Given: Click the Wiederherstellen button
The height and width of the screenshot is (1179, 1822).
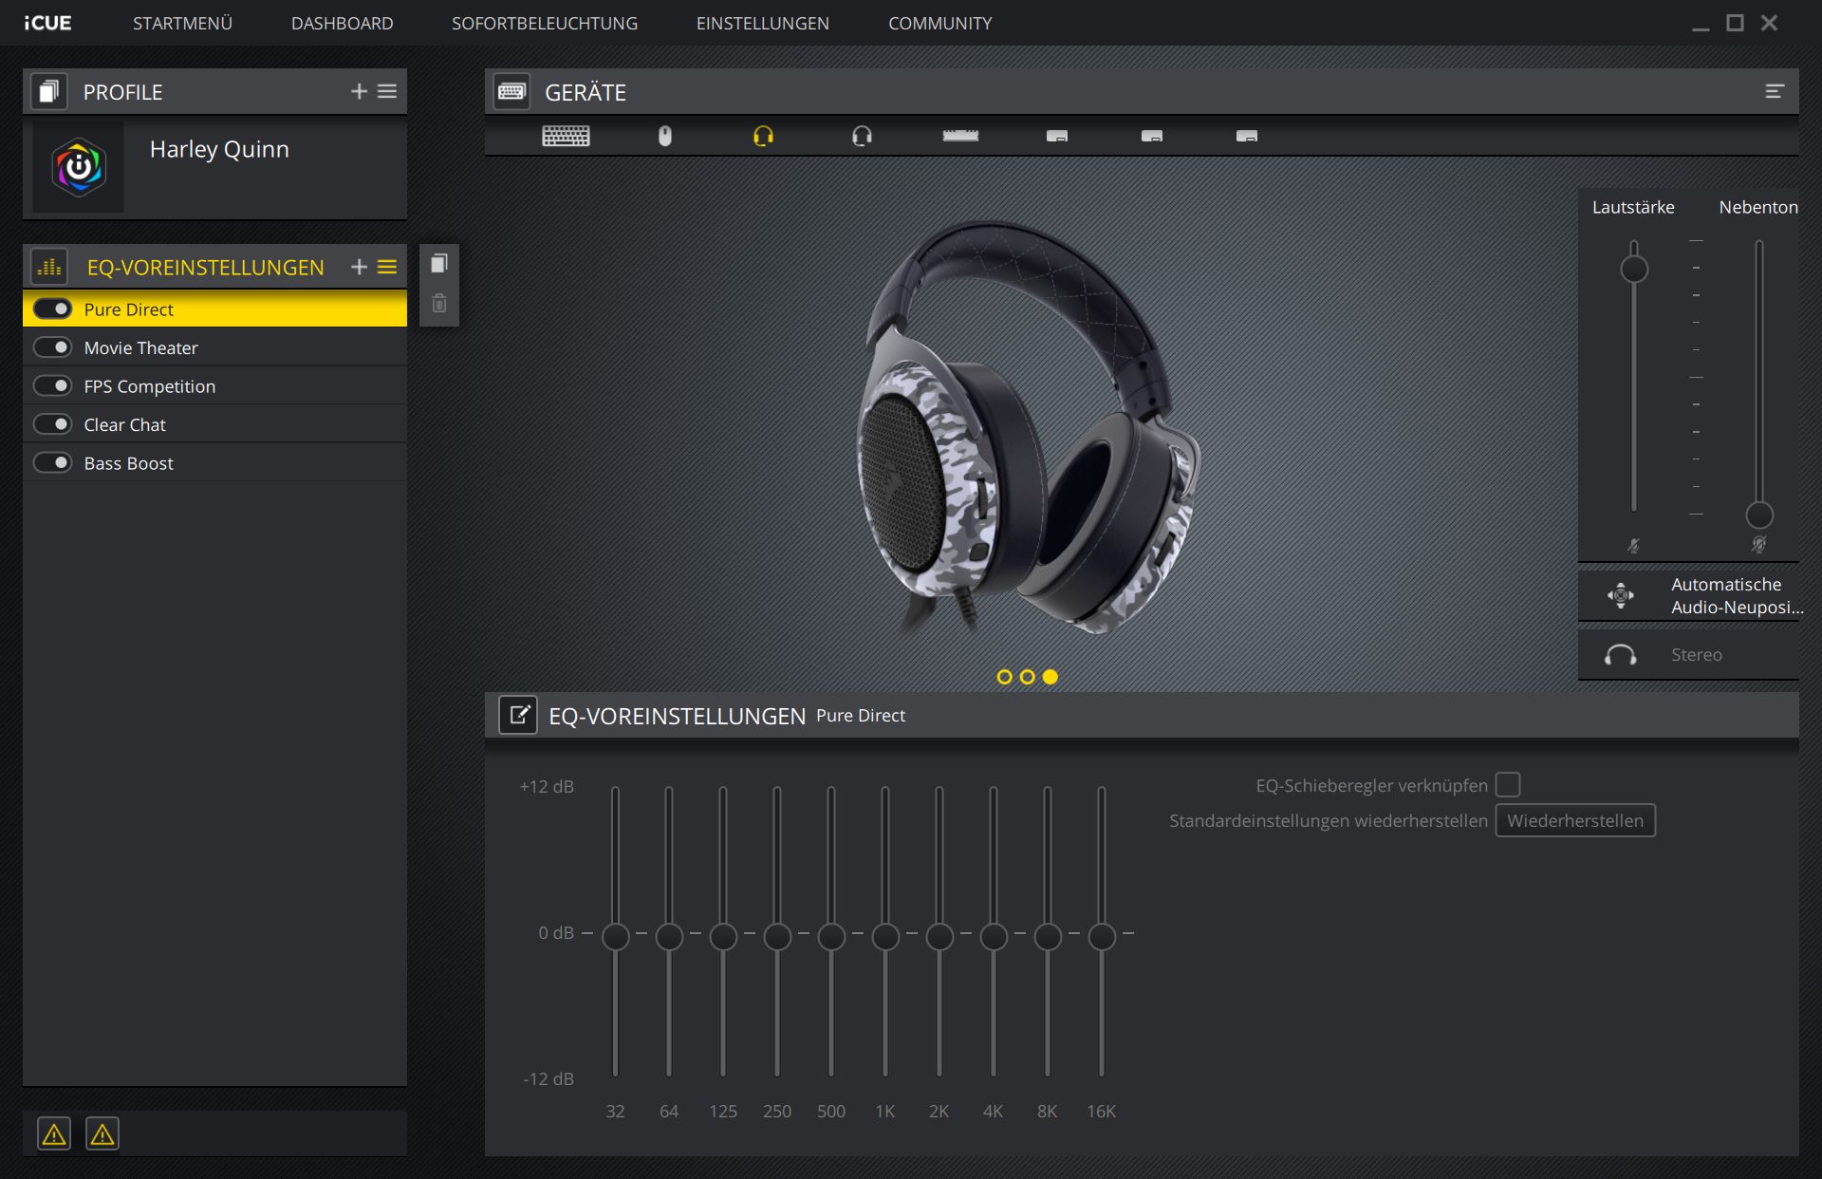Looking at the screenshot, I should [x=1575, y=820].
